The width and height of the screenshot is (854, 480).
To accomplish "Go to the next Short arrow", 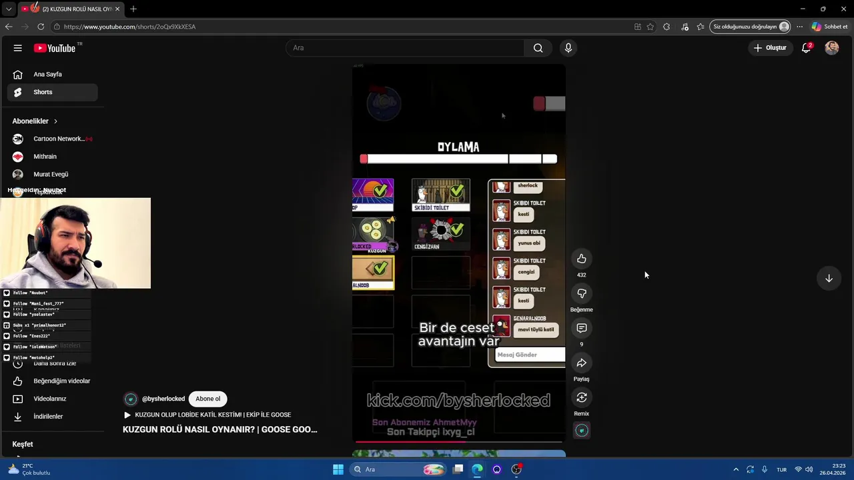I will 829,278.
